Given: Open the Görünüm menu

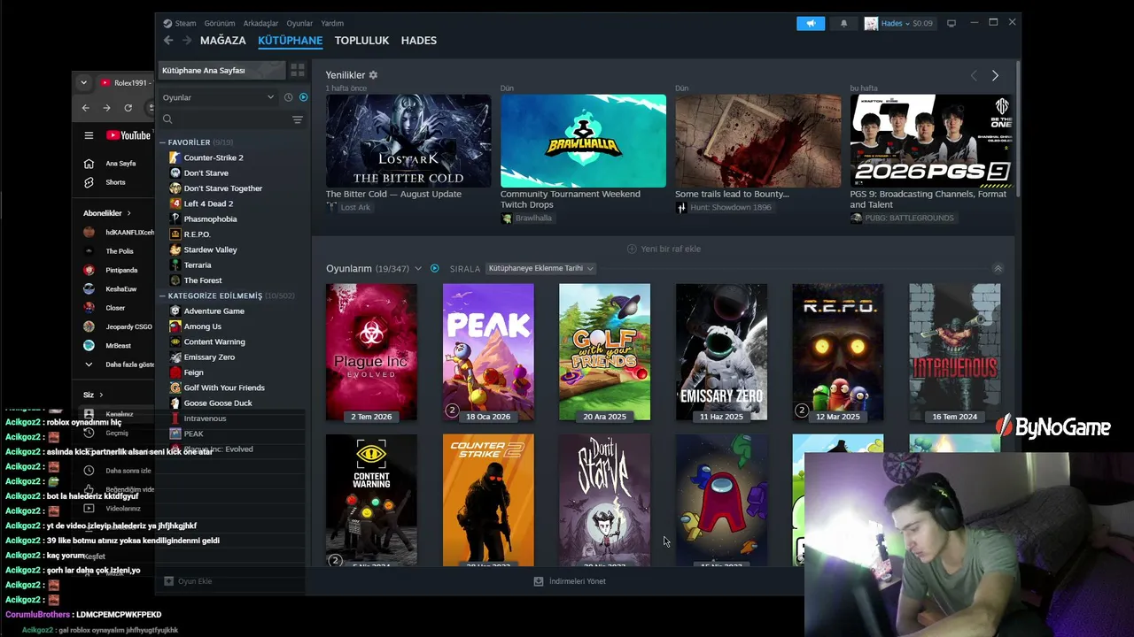Looking at the screenshot, I should tap(220, 23).
